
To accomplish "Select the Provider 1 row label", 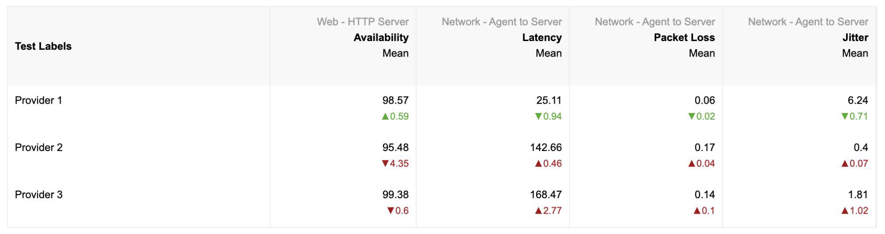I will 39,101.
